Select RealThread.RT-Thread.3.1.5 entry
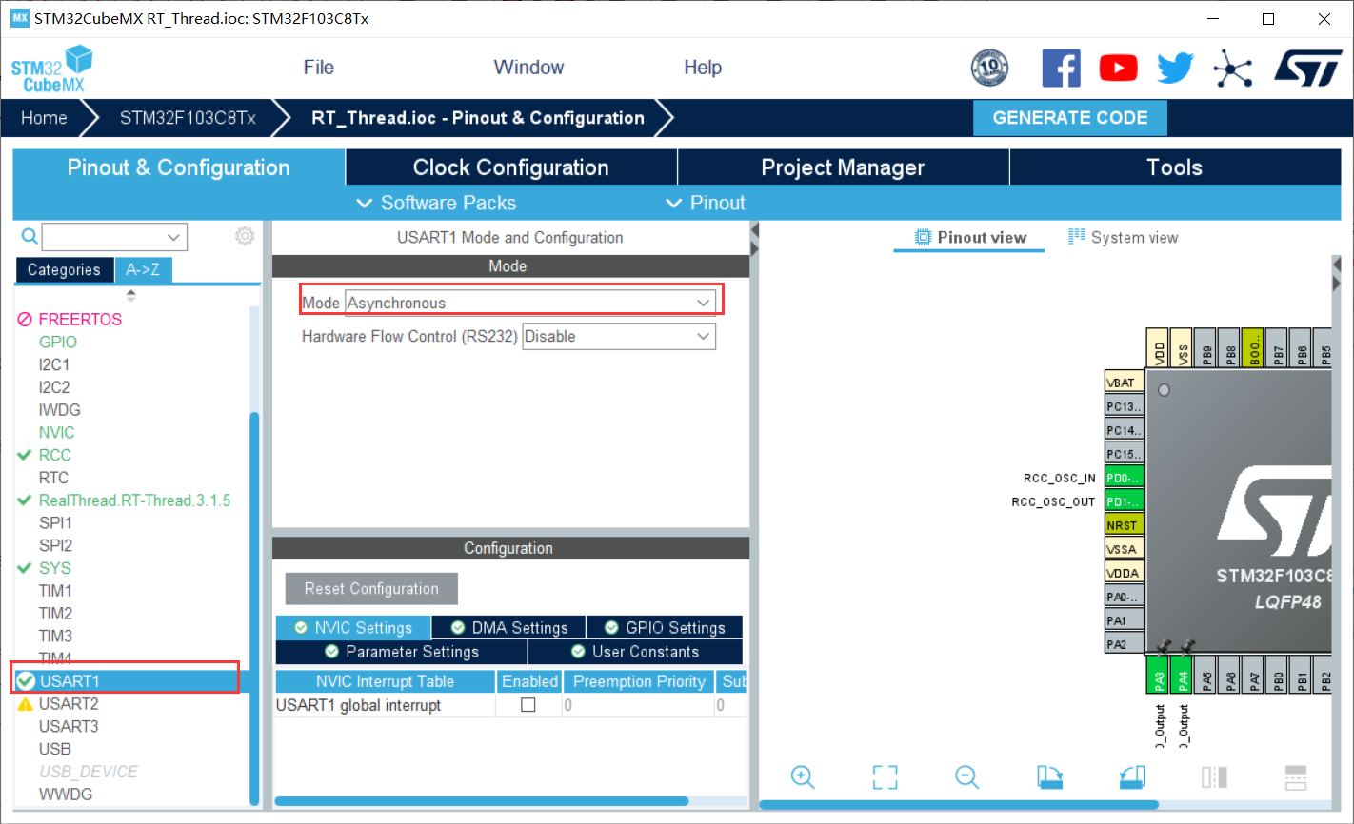 click(134, 500)
